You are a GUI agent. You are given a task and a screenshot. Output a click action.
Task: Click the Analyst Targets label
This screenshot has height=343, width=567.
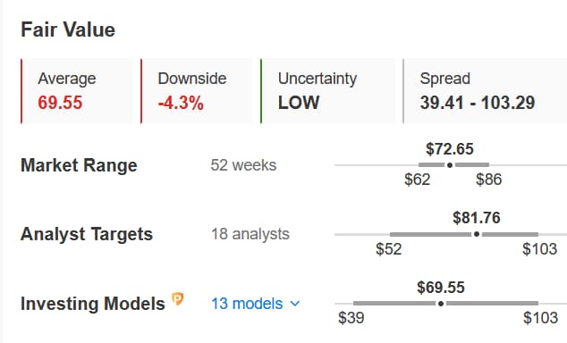(87, 234)
